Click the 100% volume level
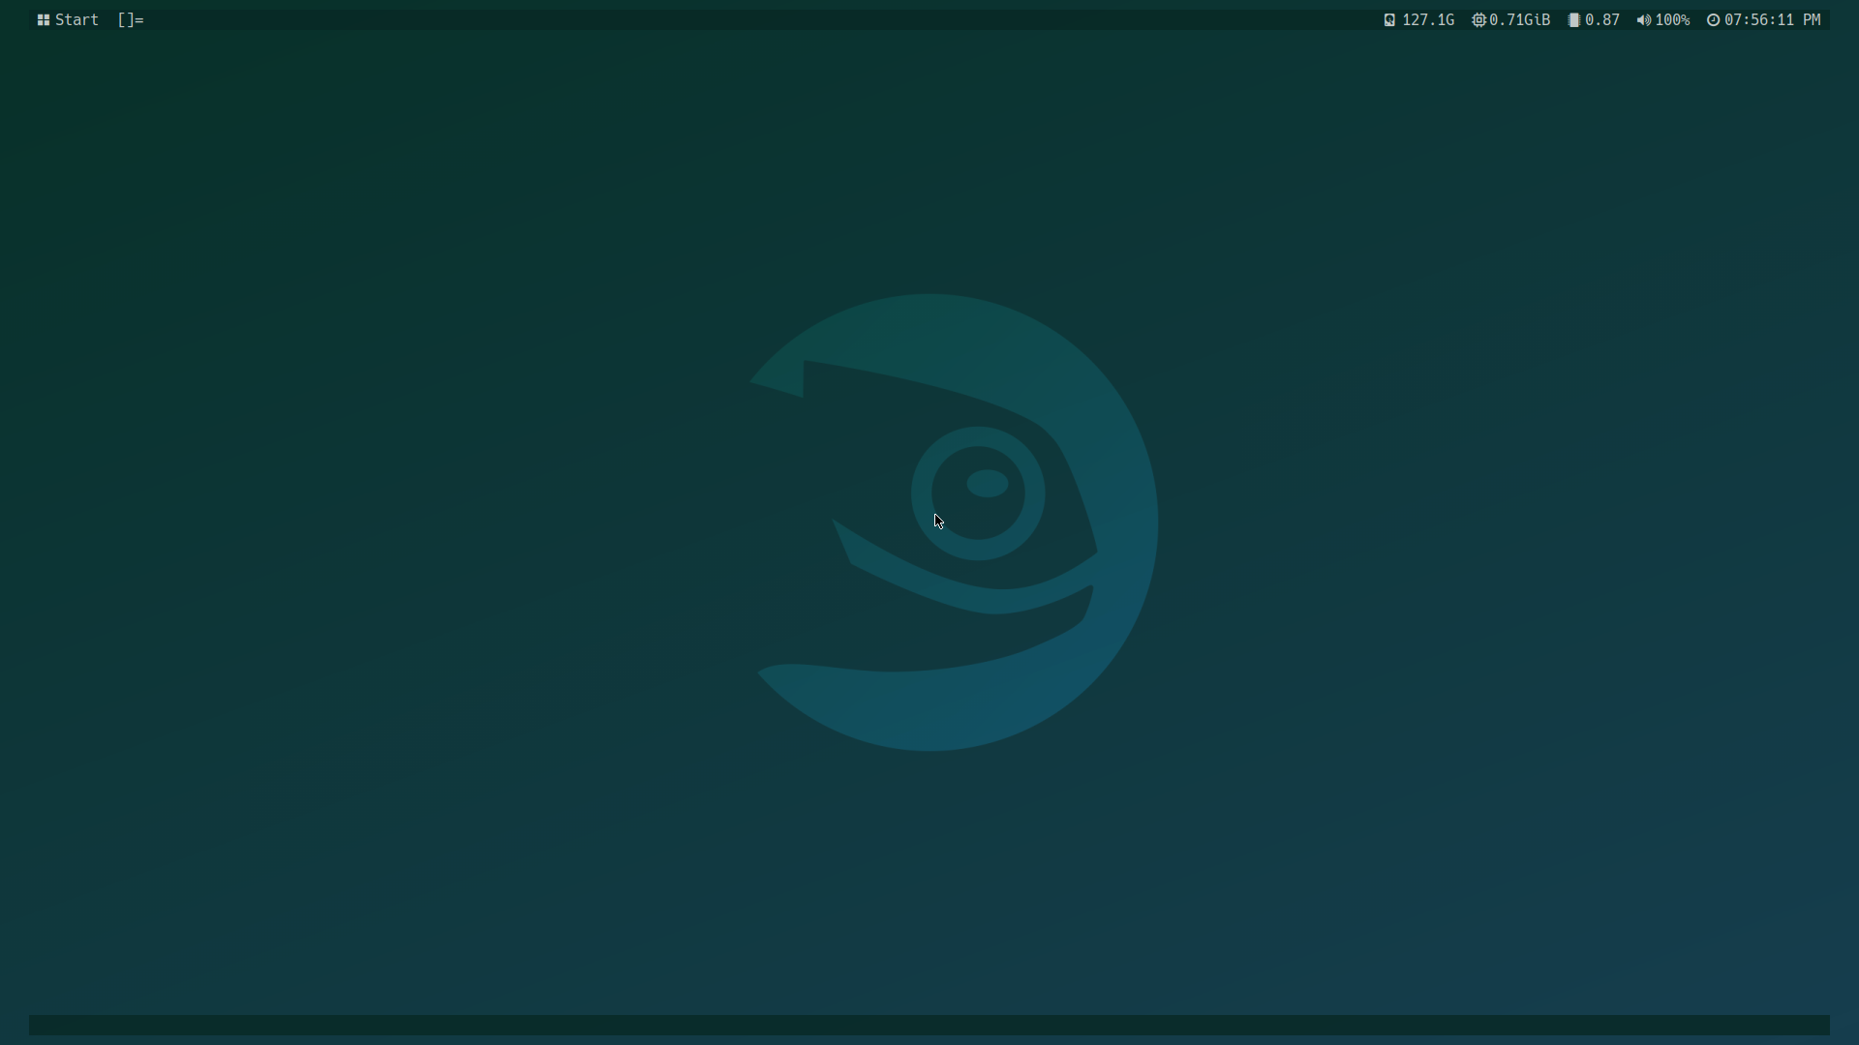 coord(1672,19)
